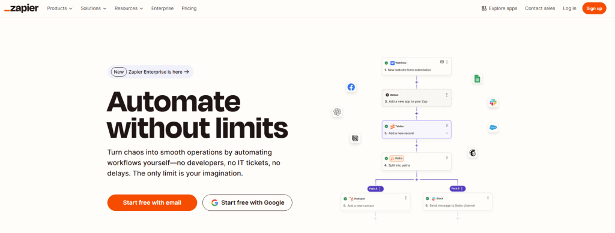The width and height of the screenshot is (615, 233).
Task: Open three-dot menu on Action step
Action: 447,95
